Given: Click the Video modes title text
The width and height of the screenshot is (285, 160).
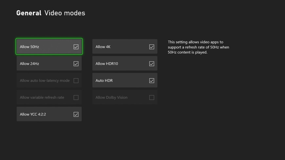Looking at the screenshot, I should click(x=65, y=13).
